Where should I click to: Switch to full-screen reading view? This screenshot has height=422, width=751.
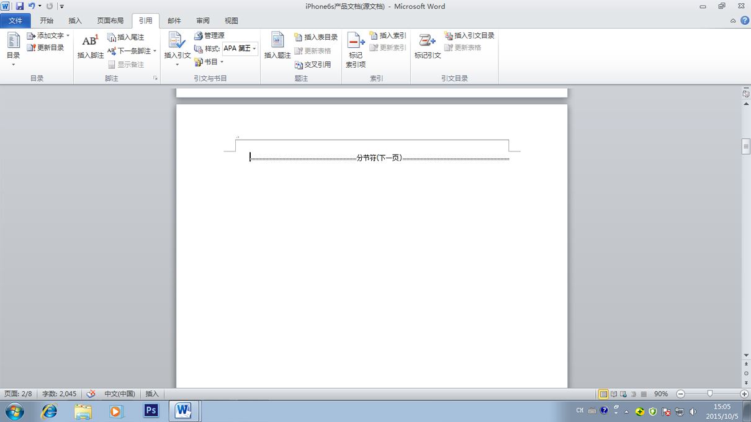pos(614,394)
